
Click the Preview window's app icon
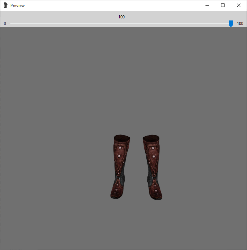pos(6,5)
